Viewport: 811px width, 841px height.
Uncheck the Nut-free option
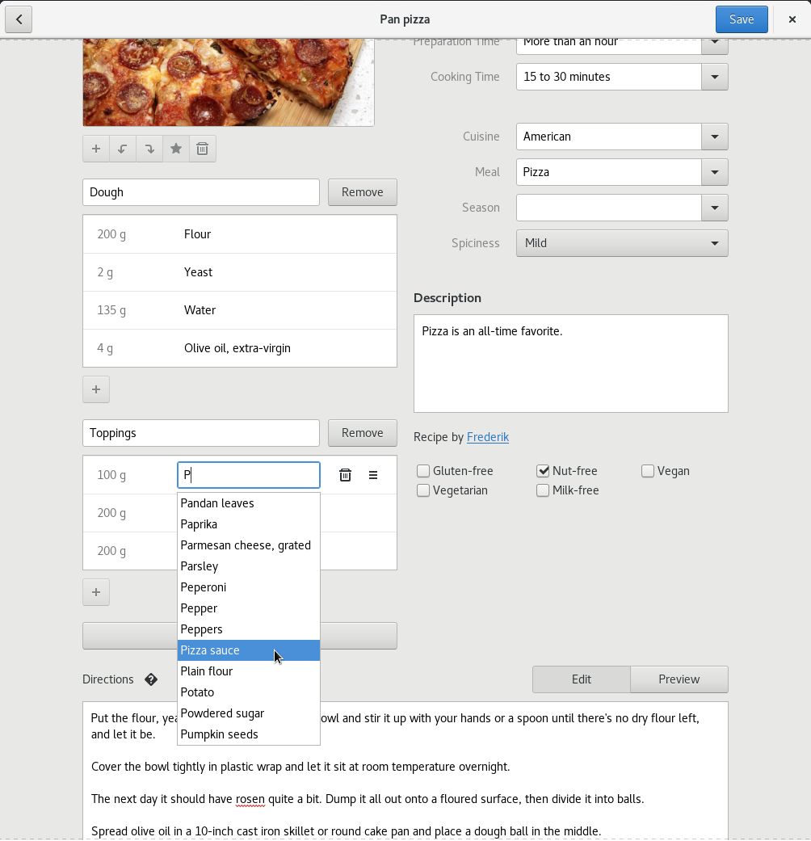[543, 471]
